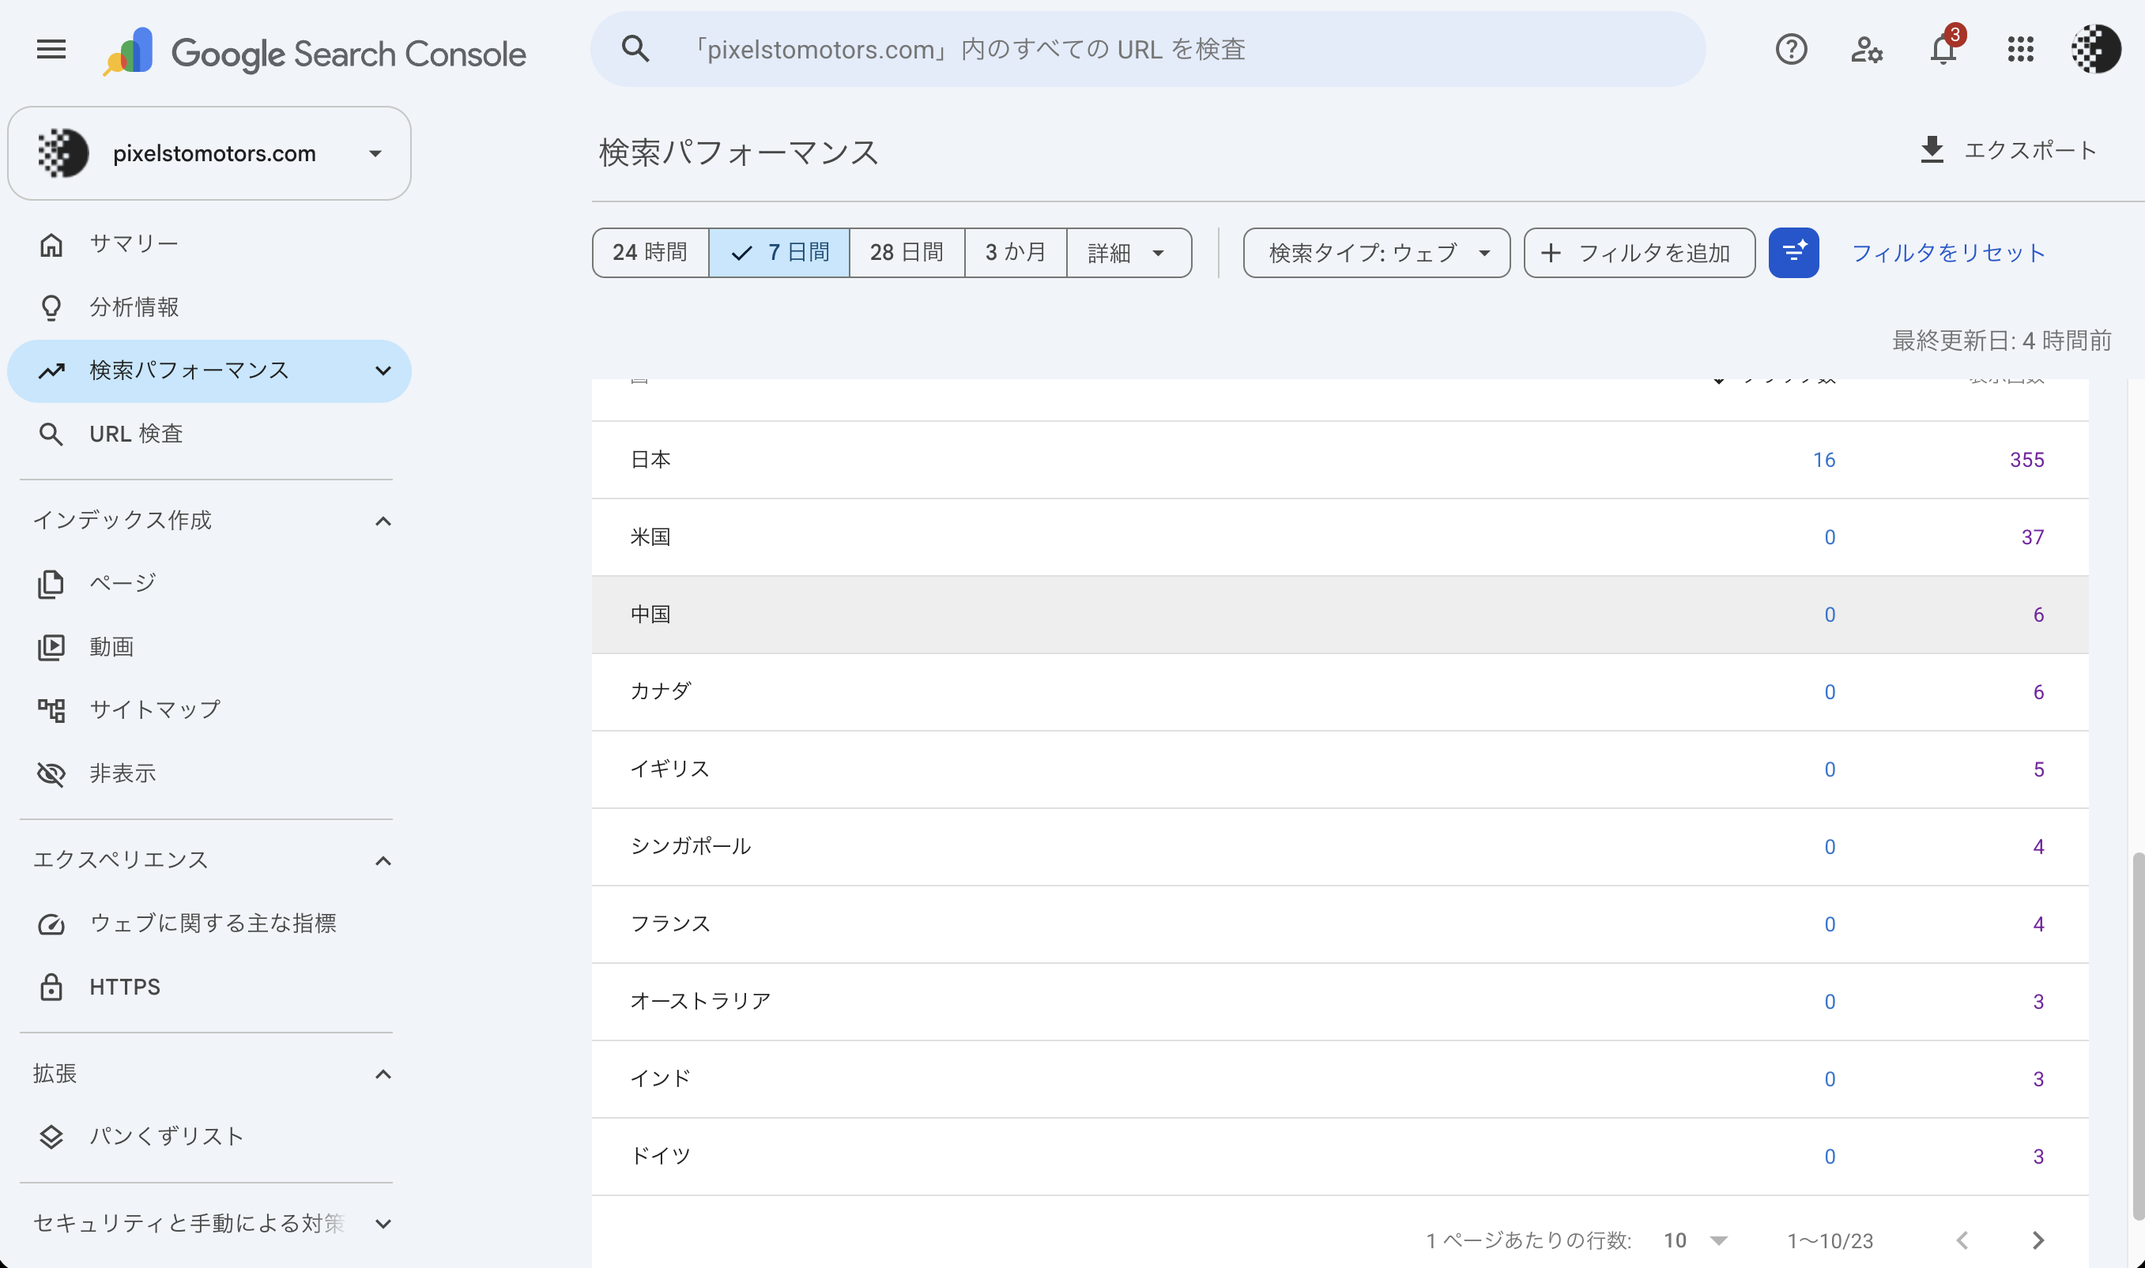This screenshot has width=2145, height=1268.
Task: Click the エクスポート button
Action: click(2007, 150)
